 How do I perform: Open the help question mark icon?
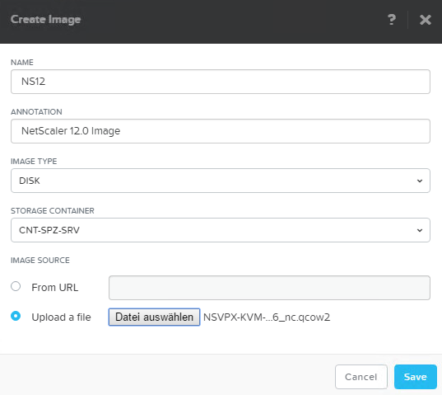(x=392, y=20)
